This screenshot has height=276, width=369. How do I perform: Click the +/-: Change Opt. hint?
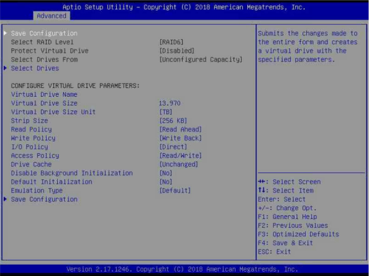click(288, 208)
